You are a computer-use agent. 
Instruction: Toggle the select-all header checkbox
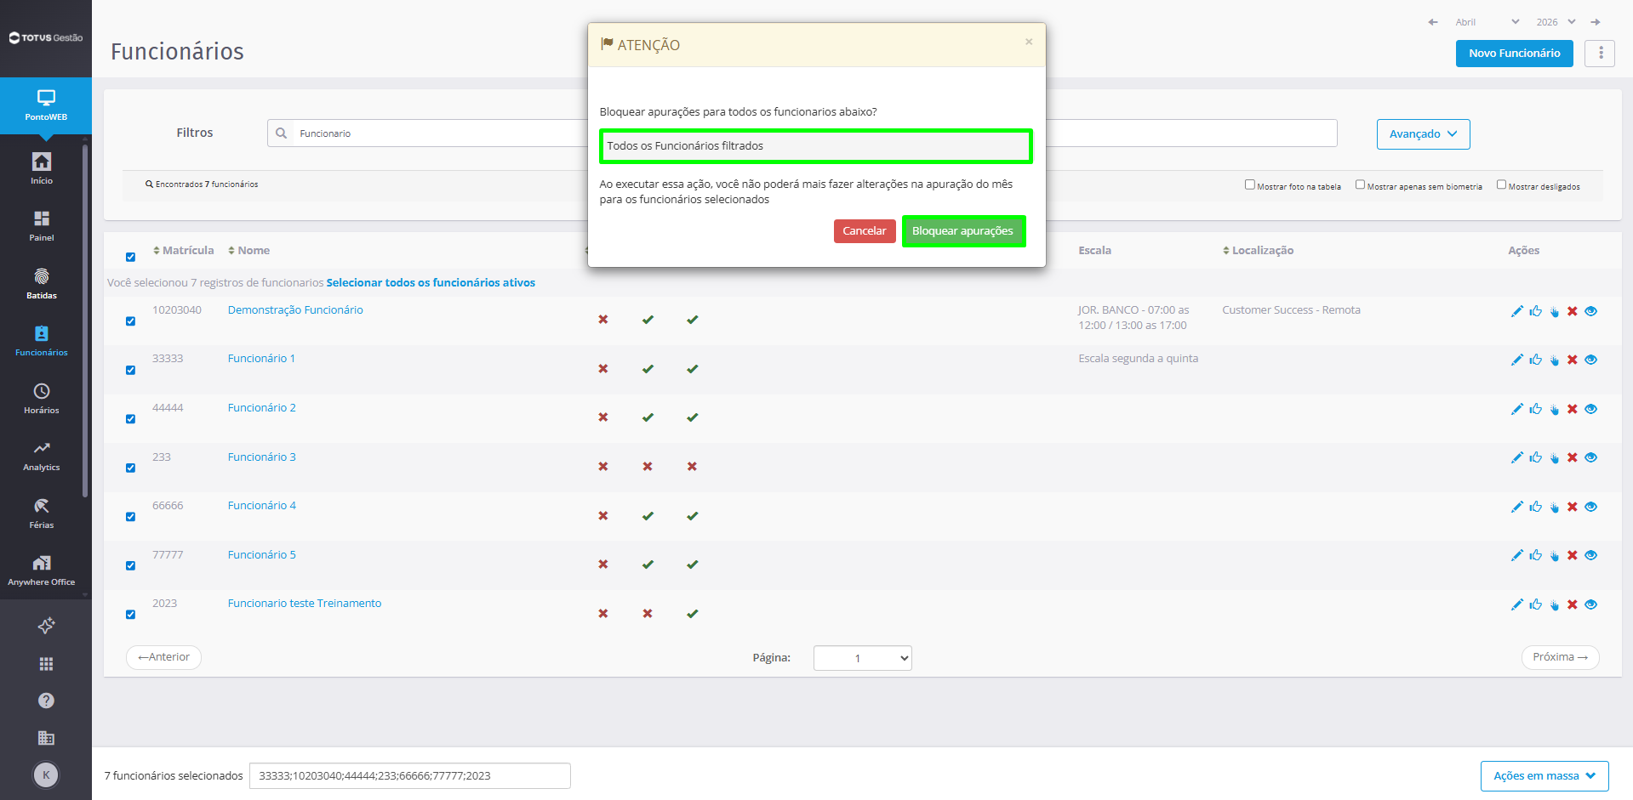[x=130, y=257]
